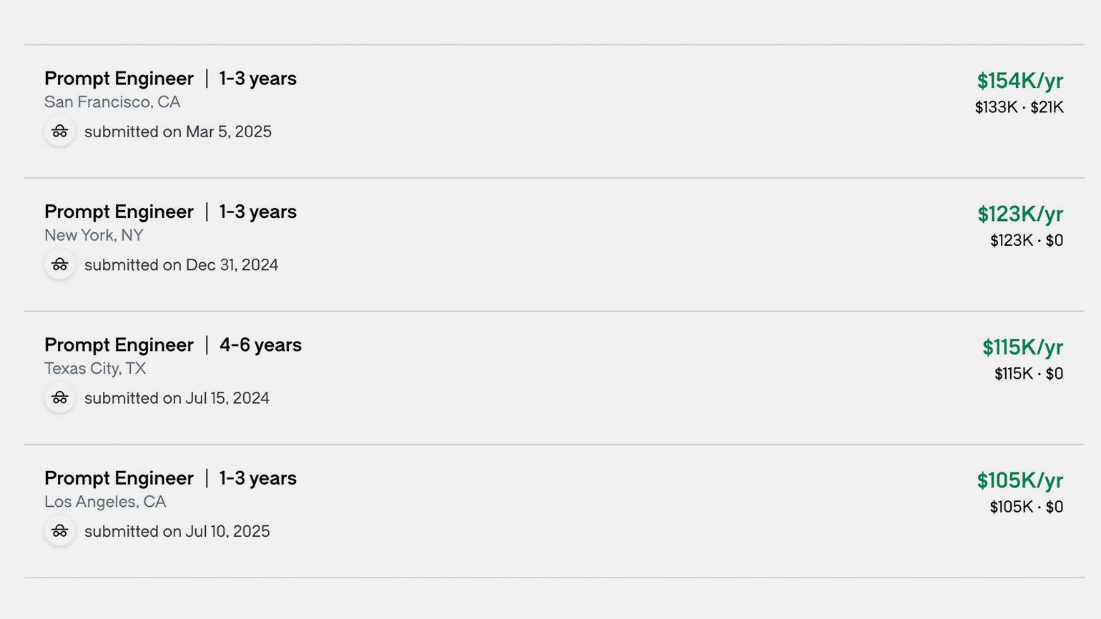Click the anonymous icon beside Dec 31, 2024 submission
This screenshot has height=619, width=1101.
60,264
